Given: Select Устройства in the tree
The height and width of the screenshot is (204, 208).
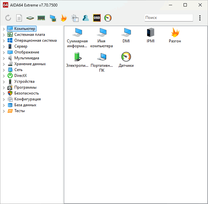Looking at the screenshot, I should tap(21, 81).
